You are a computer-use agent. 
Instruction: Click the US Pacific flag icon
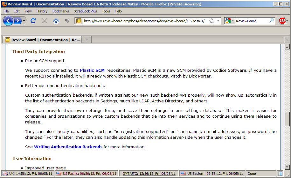tap(59, 174)
